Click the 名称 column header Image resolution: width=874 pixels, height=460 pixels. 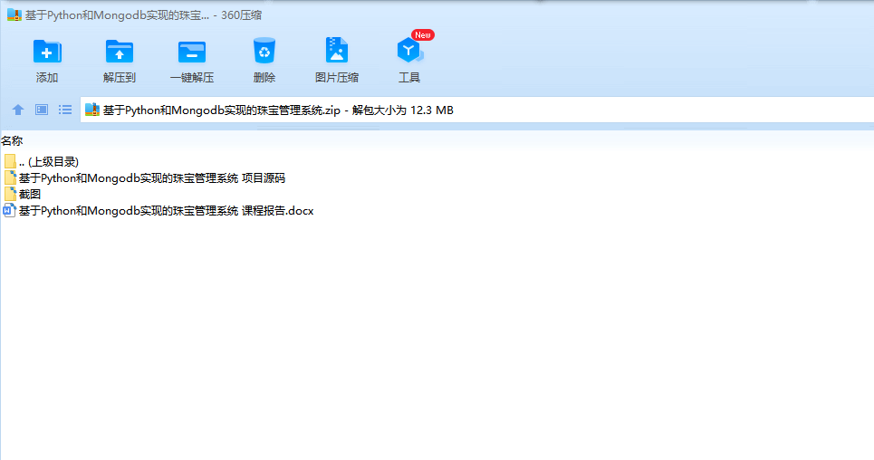(12, 141)
